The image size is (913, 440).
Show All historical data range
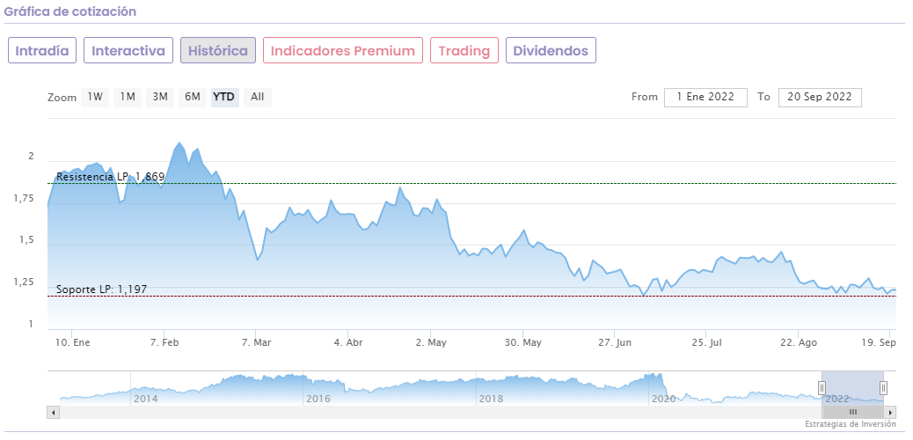pos(257,97)
